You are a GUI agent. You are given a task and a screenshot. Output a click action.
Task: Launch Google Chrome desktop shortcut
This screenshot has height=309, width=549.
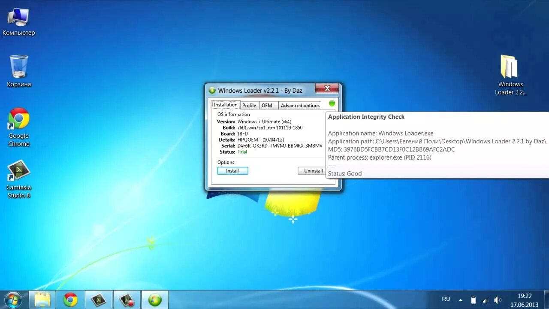click(x=19, y=127)
